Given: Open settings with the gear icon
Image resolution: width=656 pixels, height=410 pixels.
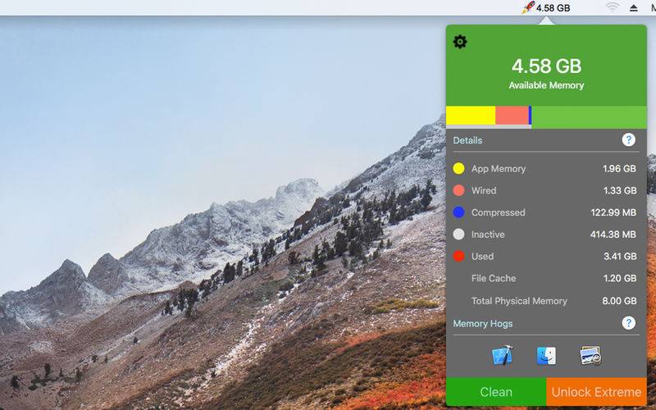Looking at the screenshot, I should [x=460, y=42].
